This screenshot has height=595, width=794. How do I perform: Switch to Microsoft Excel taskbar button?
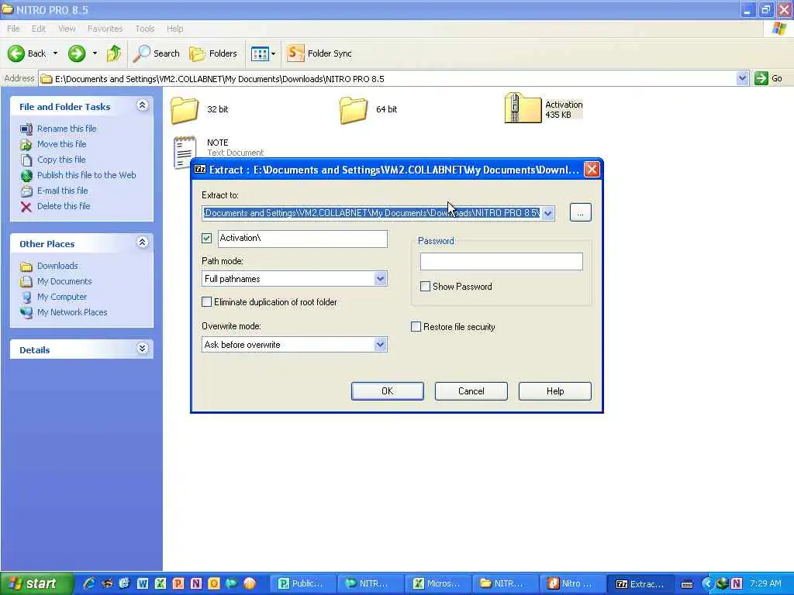click(437, 583)
